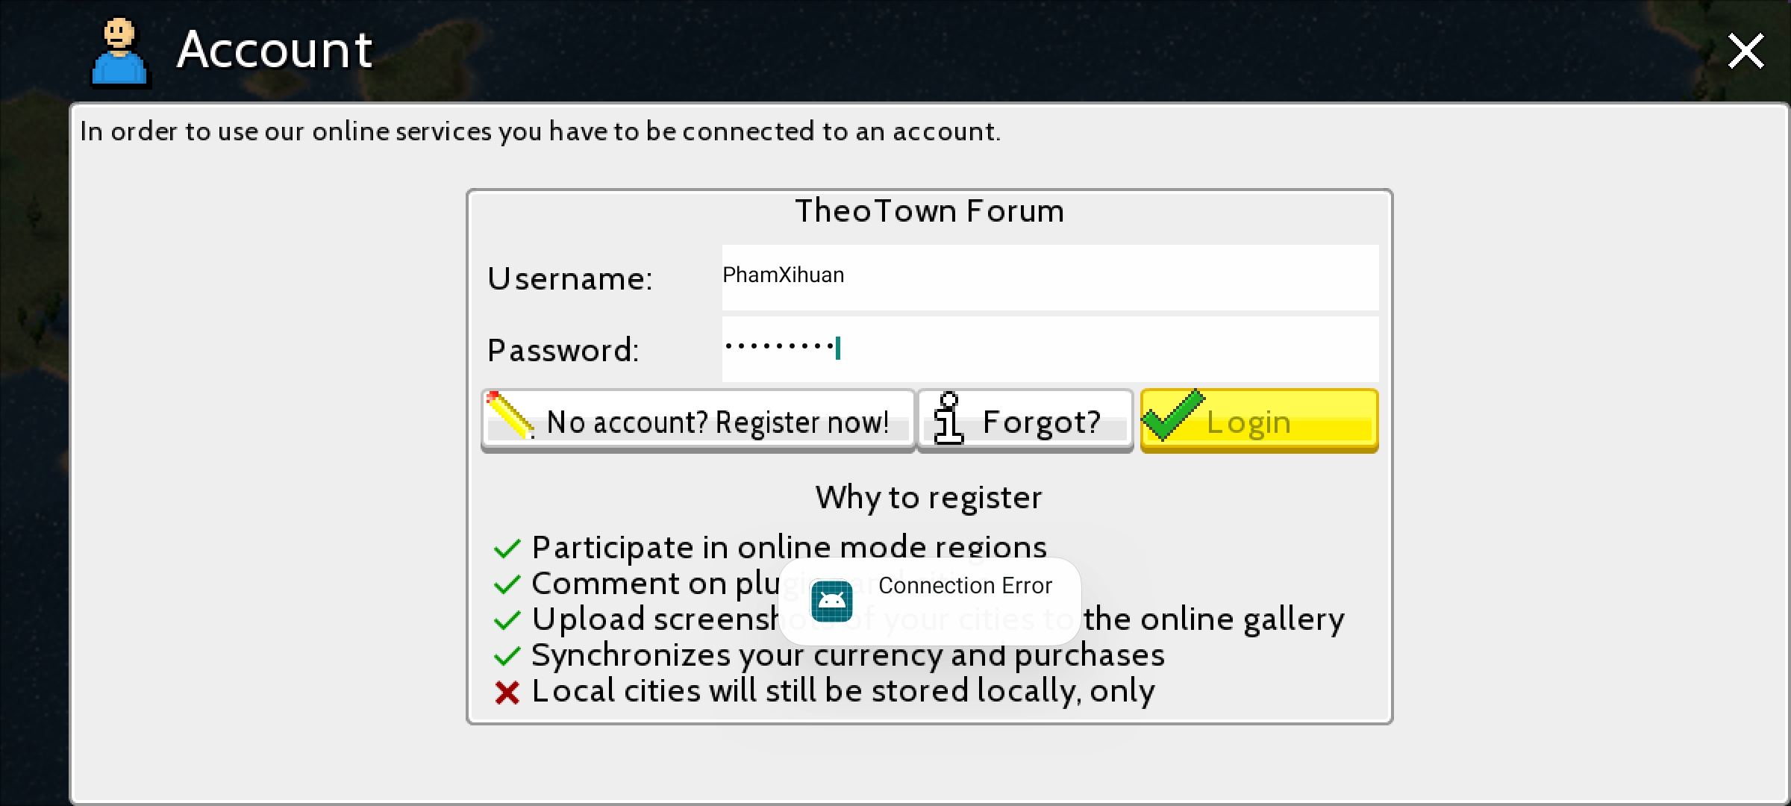Screen dimensions: 1791x806
Task: Focus the Password input field
Action: 1050,349
